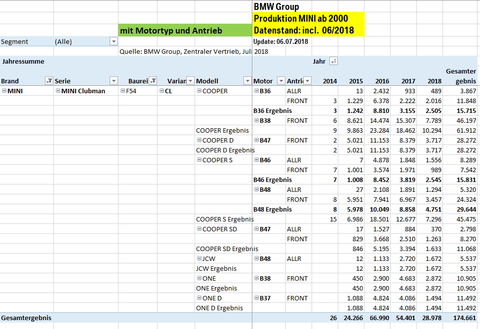Select the 2017 year column header
This screenshot has width=480, height=329.
coord(408,81)
